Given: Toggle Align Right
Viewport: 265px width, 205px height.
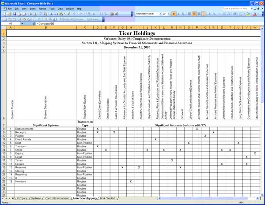Looking at the screenshot, I should tap(199, 14).
